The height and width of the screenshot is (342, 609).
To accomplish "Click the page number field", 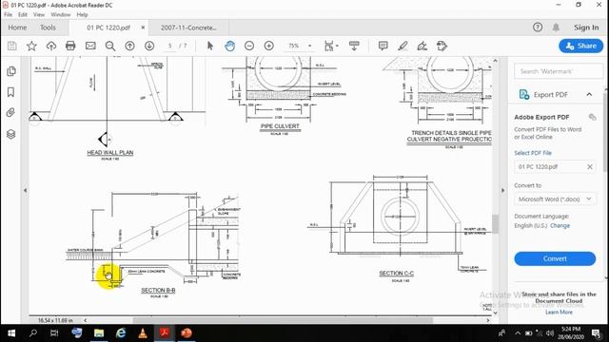I will tap(169, 46).
